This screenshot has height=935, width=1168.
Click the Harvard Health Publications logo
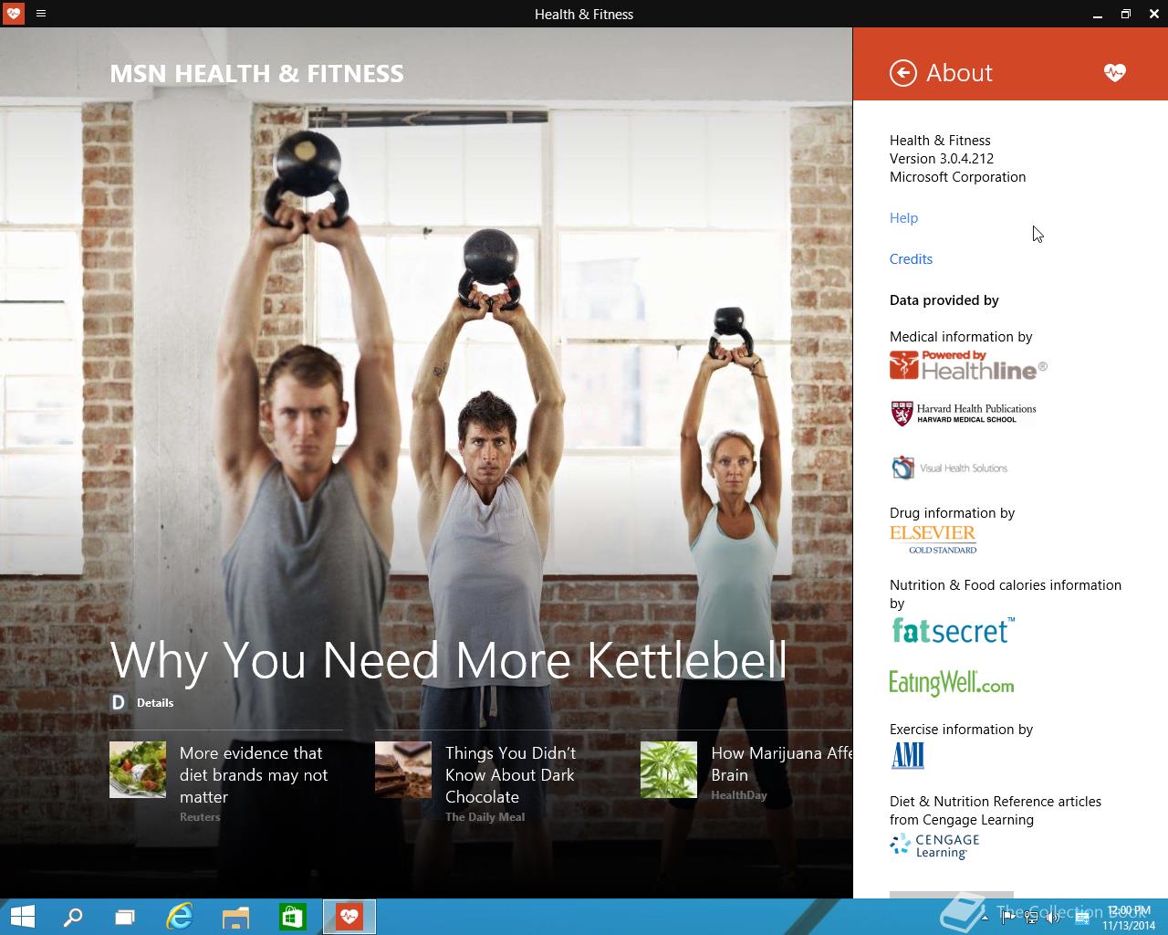964,414
